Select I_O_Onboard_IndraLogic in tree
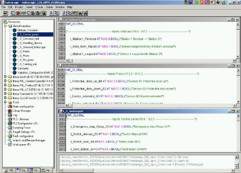Screen dimensions: 241x173 coord(31,47)
